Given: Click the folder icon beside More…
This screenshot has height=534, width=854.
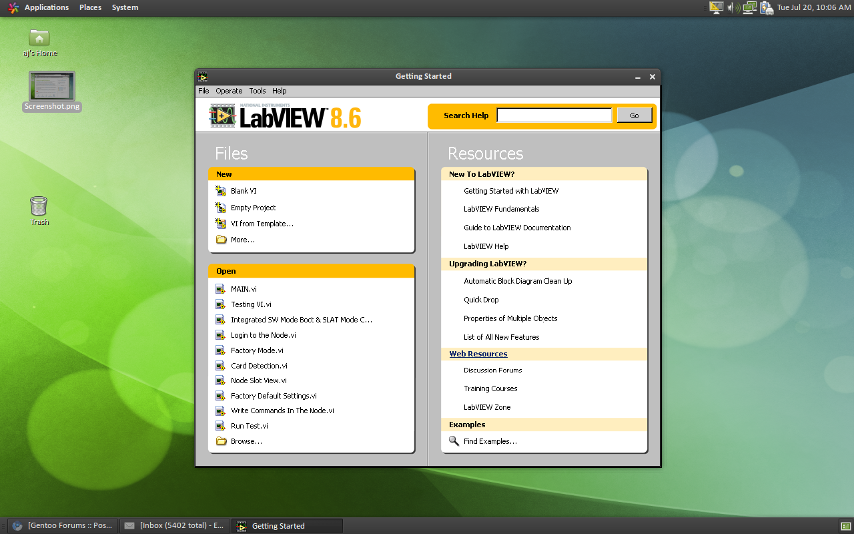Looking at the screenshot, I should click(221, 240).
